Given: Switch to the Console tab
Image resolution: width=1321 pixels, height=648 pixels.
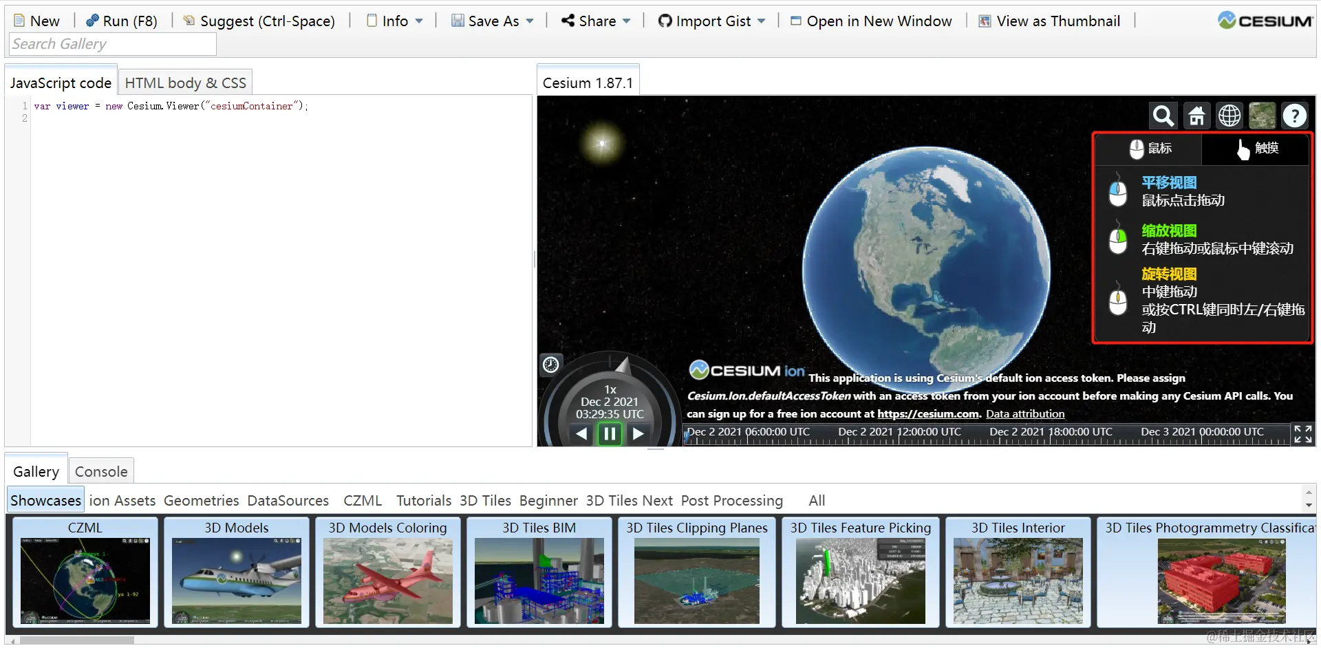Looking at the screenshot, I should [101, 471].
